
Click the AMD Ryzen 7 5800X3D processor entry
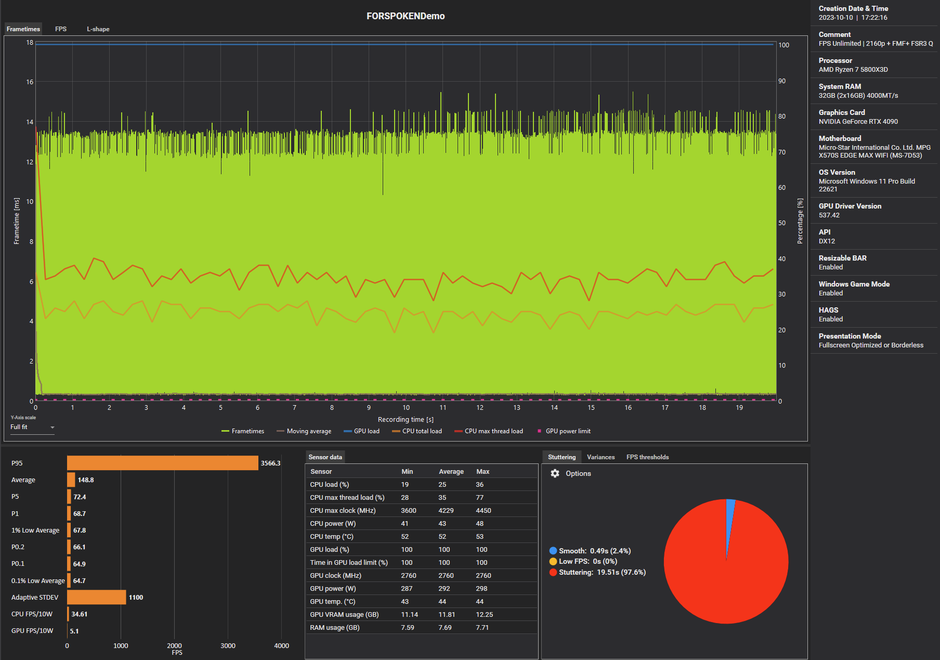[874, 65]
